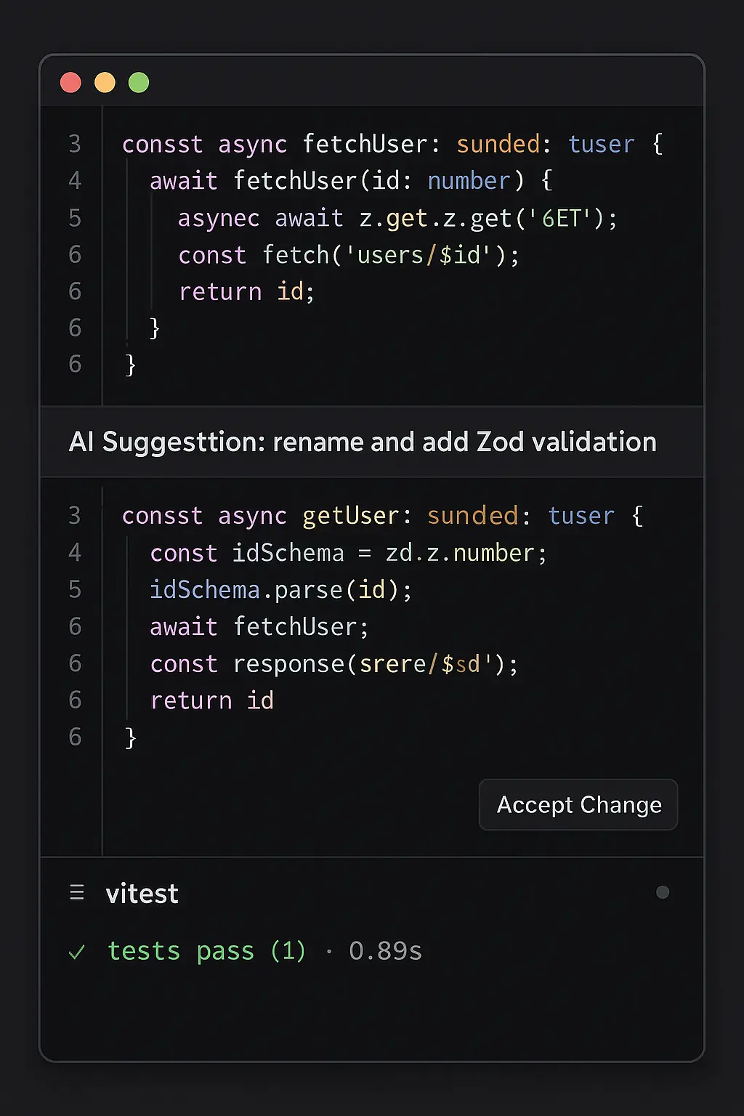Image resolution: width=744 pixels, height=1116 pixels.
Task: Click the tests pass (1) result link
Action: pos(206,951)
